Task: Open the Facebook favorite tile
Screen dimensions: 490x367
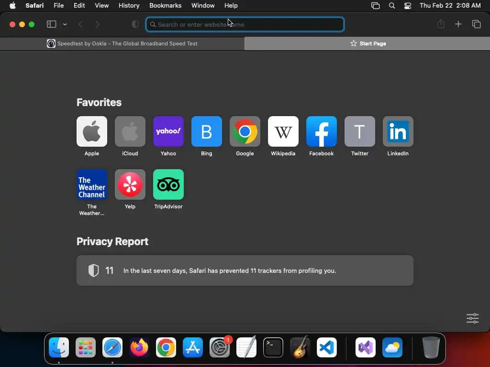Action: click(321, 131)
